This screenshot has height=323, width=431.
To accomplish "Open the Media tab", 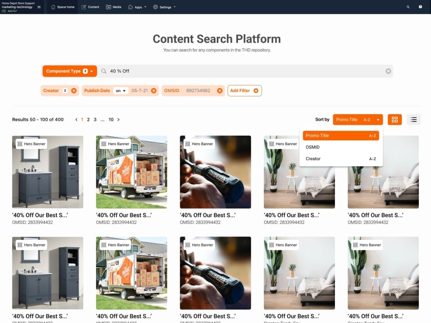I will point(113,7).
